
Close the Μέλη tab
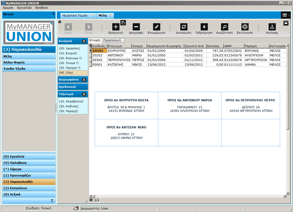click(x=111, y=15)
